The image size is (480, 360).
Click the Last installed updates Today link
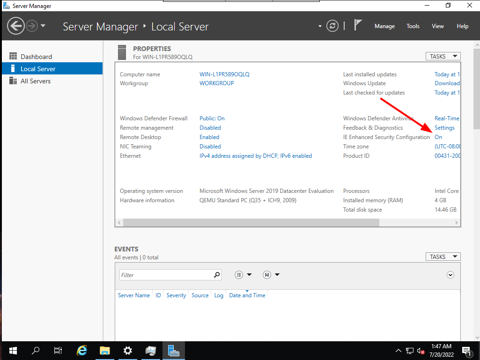tap(447, 74)
